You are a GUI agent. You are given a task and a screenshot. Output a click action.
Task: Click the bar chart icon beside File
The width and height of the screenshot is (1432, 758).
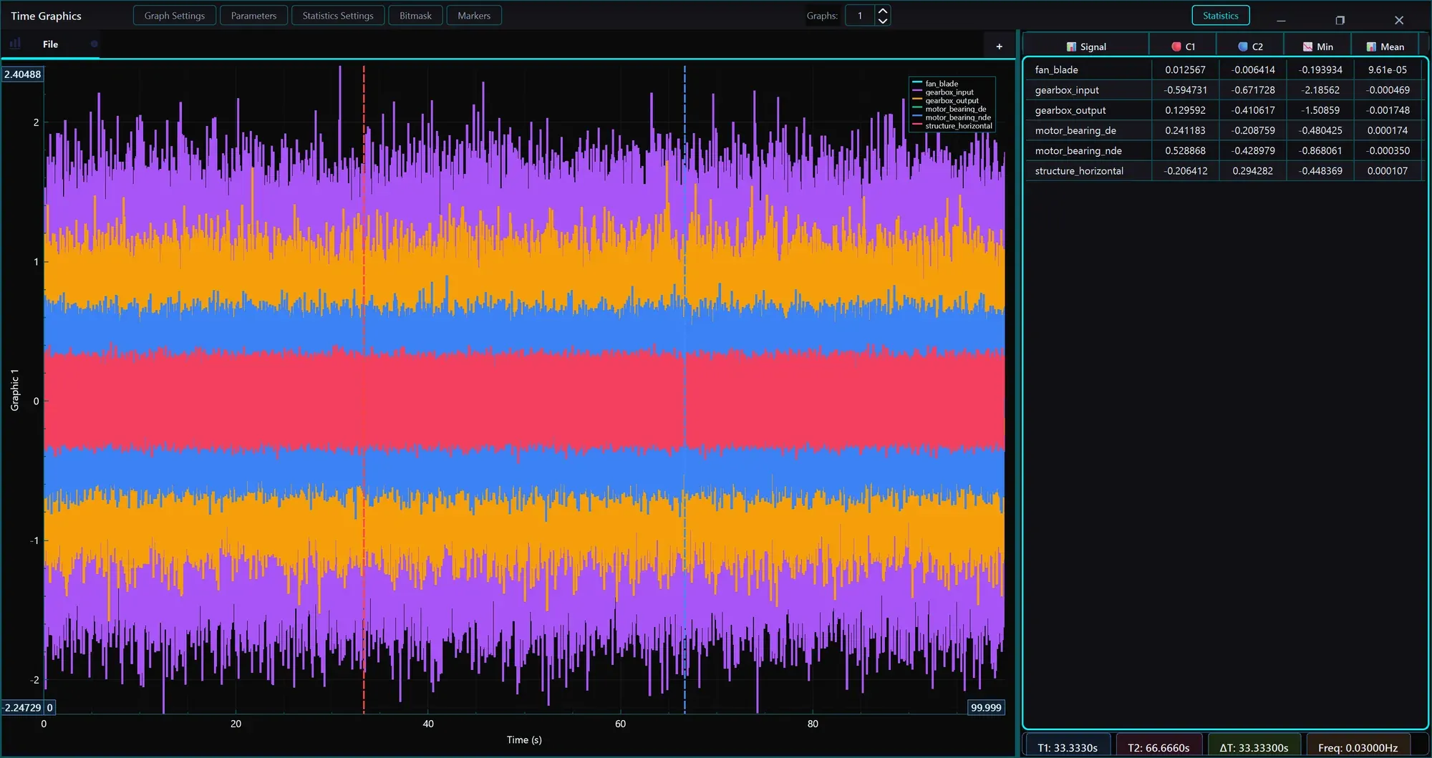(x=15, y=44)
